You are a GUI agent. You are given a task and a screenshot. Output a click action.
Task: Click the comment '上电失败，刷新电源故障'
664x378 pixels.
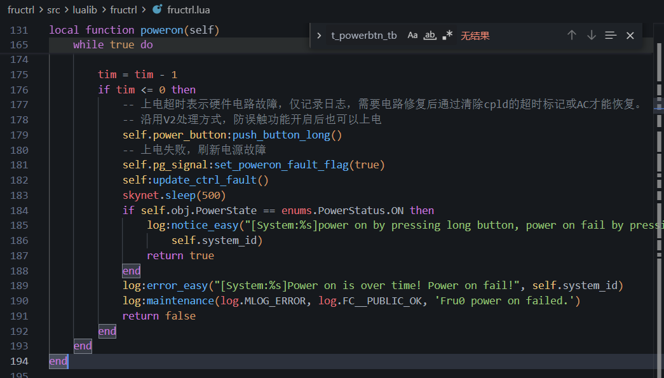tap(194, 150)
